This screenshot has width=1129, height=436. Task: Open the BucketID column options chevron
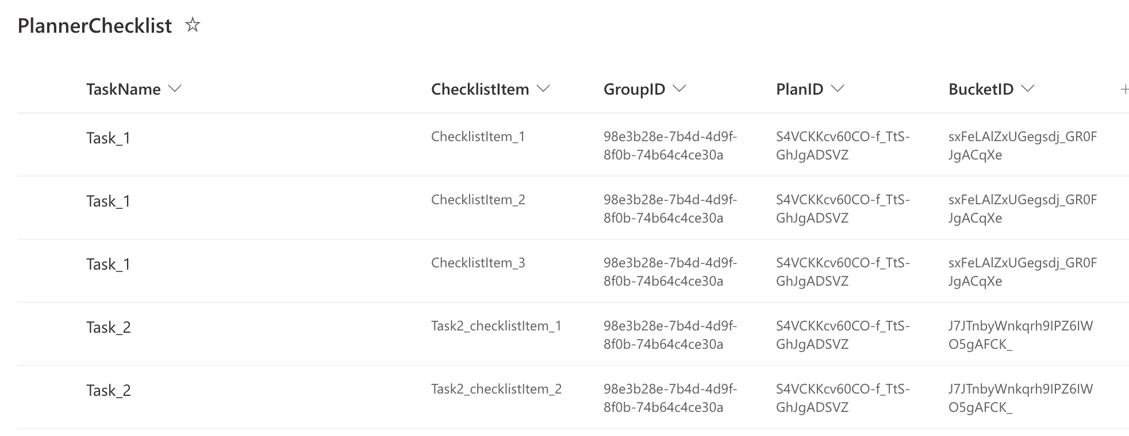tap(1027, 88)
